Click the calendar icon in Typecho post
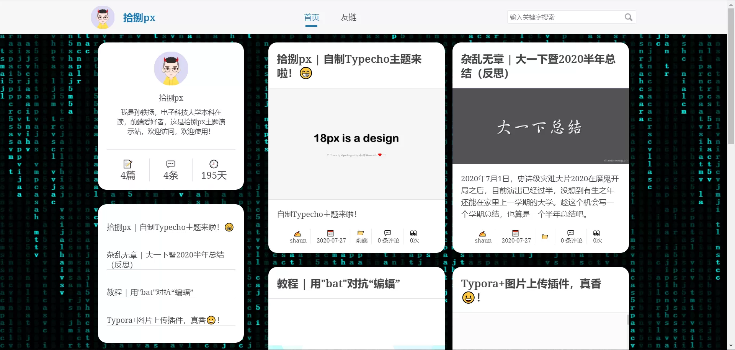 [331, 233]
